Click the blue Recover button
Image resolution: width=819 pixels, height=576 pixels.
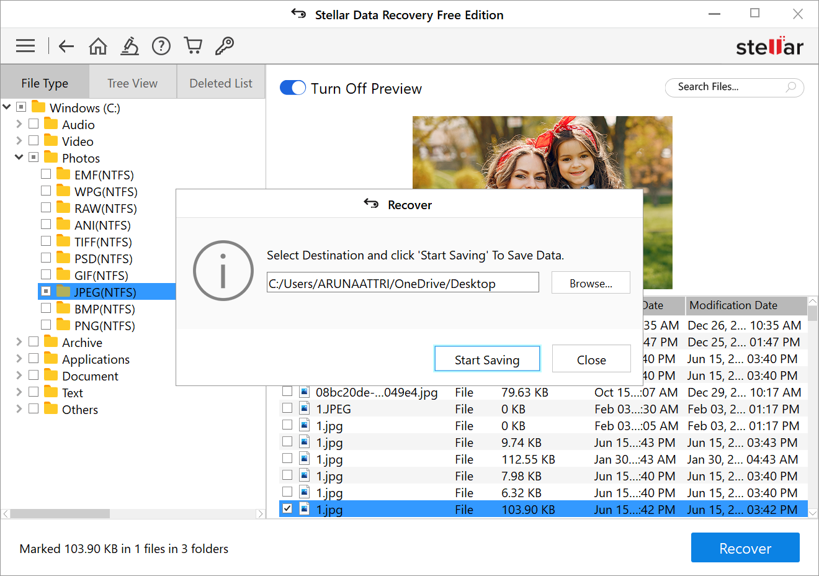point(745,548)
